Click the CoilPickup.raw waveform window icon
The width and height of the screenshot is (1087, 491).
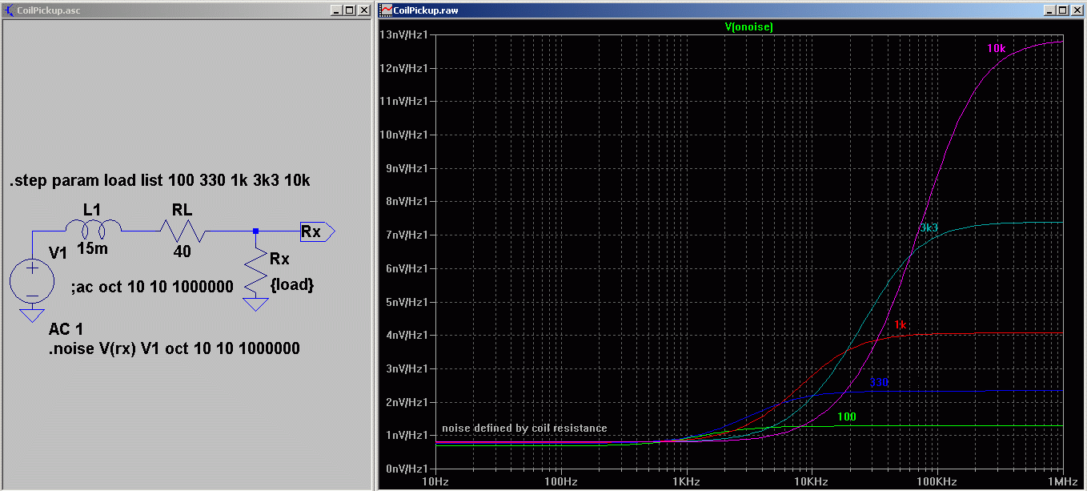pos(386,10)
